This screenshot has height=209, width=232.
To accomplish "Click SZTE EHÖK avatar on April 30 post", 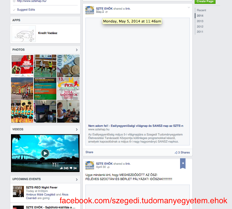I will click(90, 165).
